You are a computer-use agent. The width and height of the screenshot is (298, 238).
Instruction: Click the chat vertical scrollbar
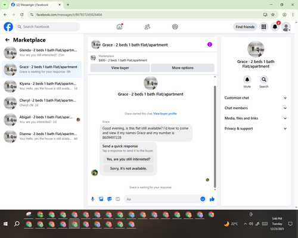215,136
